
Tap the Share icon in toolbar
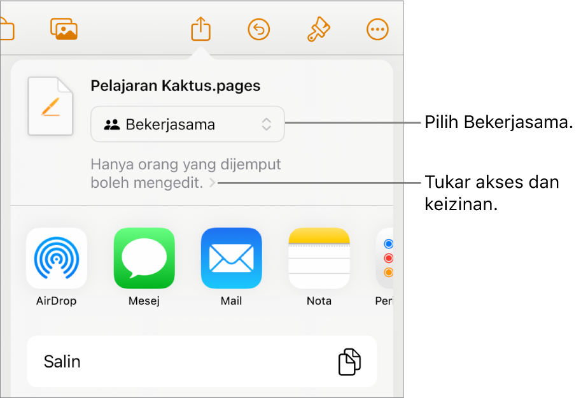201,29
